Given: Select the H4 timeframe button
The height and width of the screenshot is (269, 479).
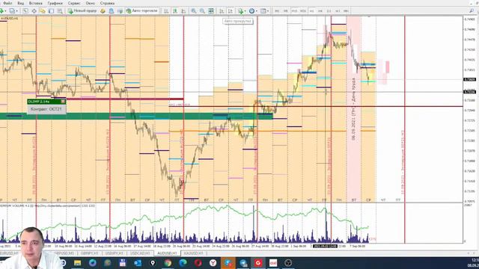Looking at the screenshot, I should coord(320,11).
